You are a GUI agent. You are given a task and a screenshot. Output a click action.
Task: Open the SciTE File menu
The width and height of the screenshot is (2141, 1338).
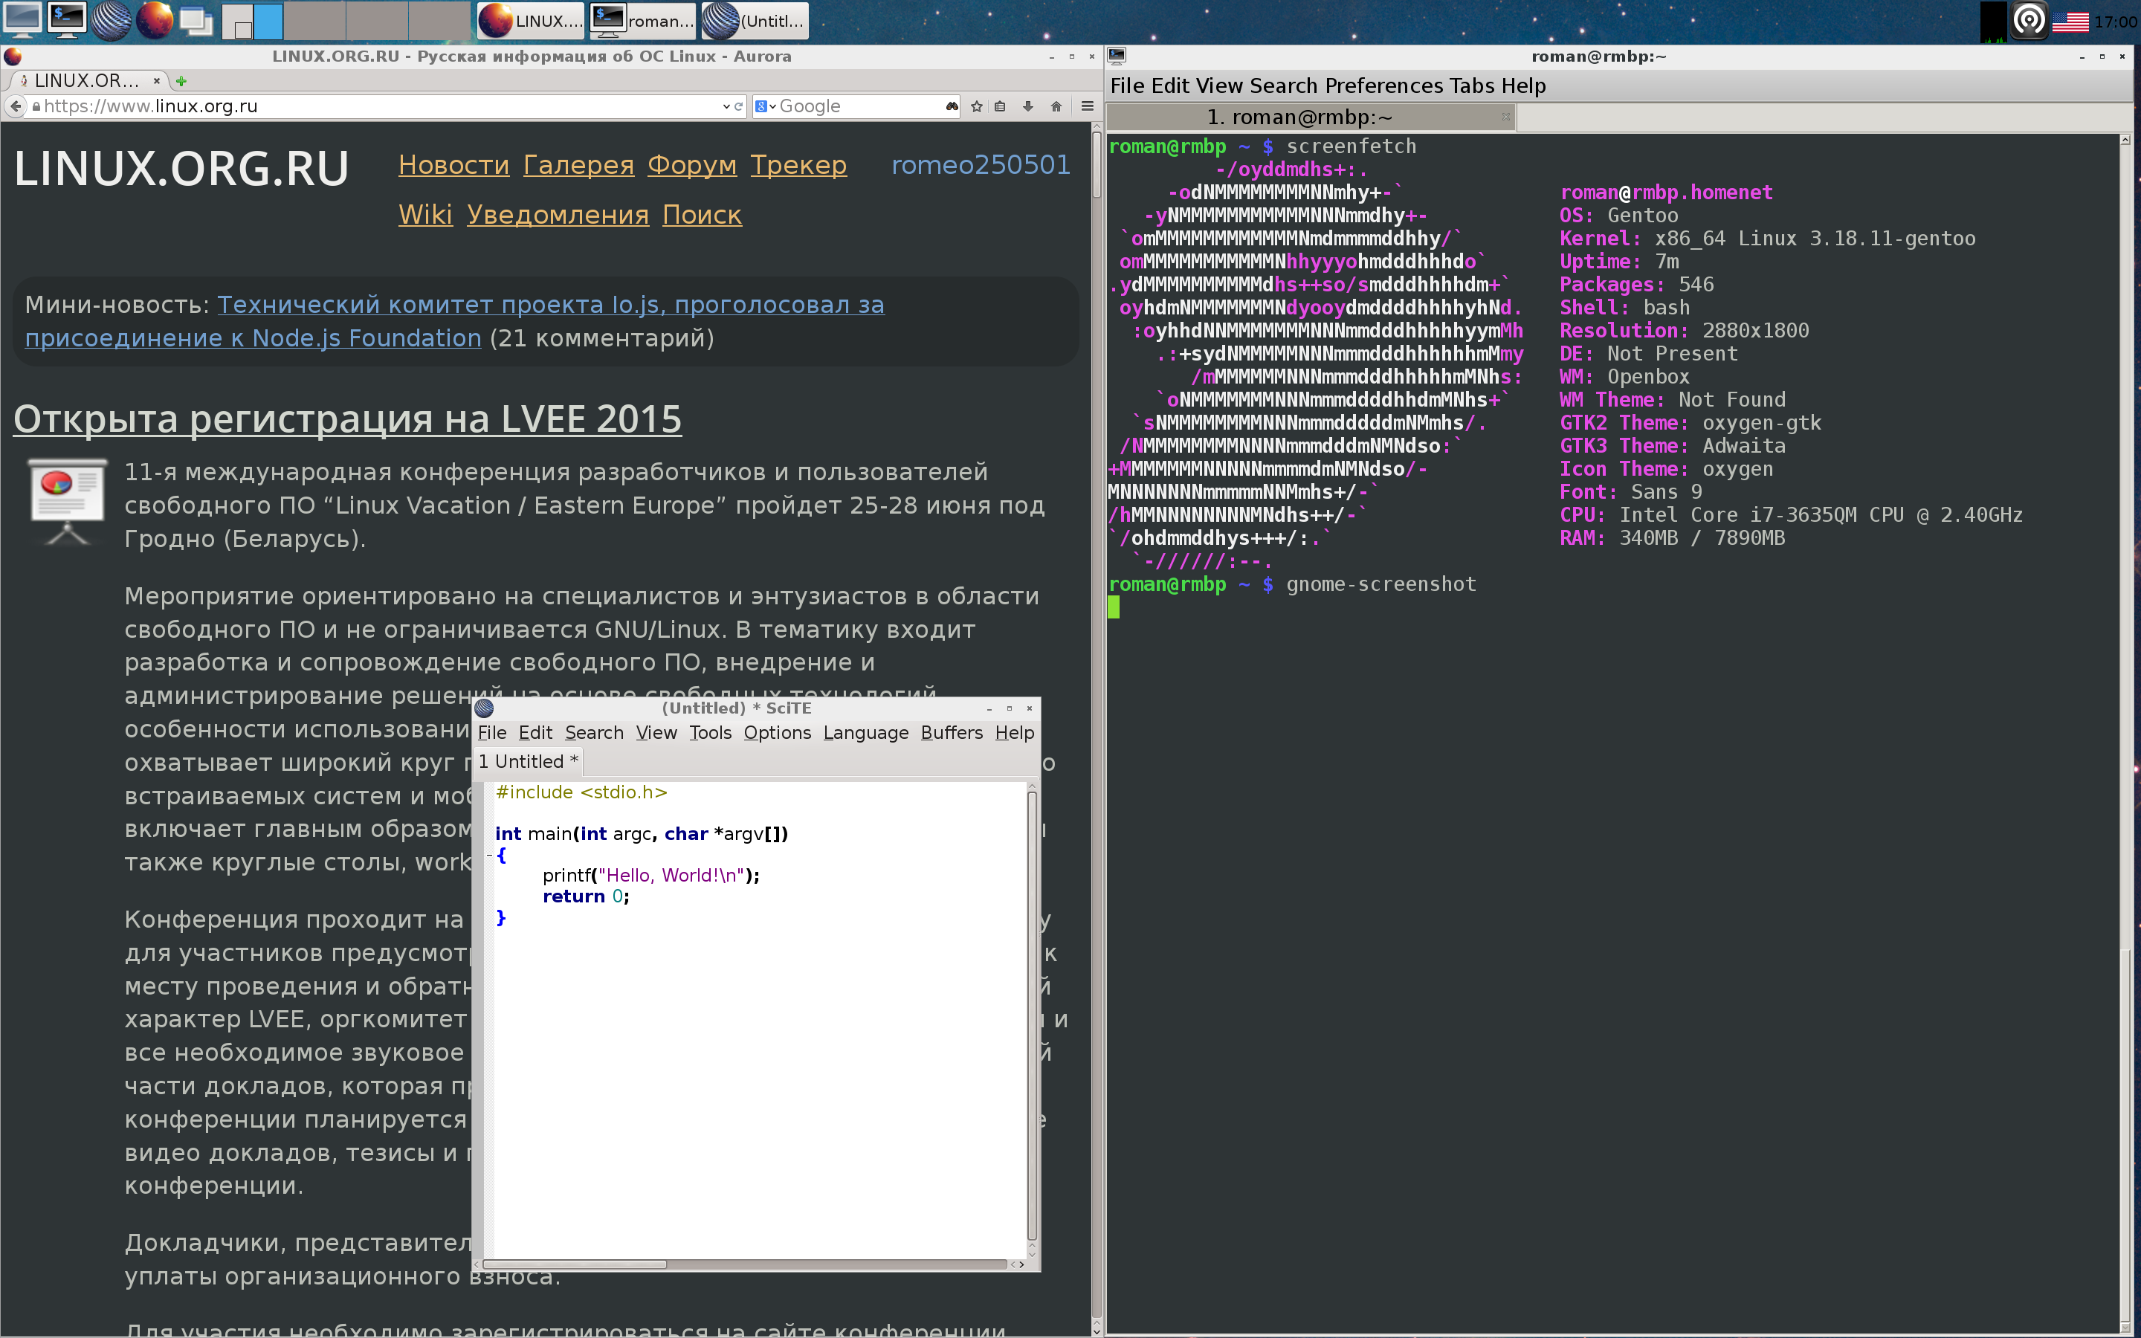pos(492,733)
